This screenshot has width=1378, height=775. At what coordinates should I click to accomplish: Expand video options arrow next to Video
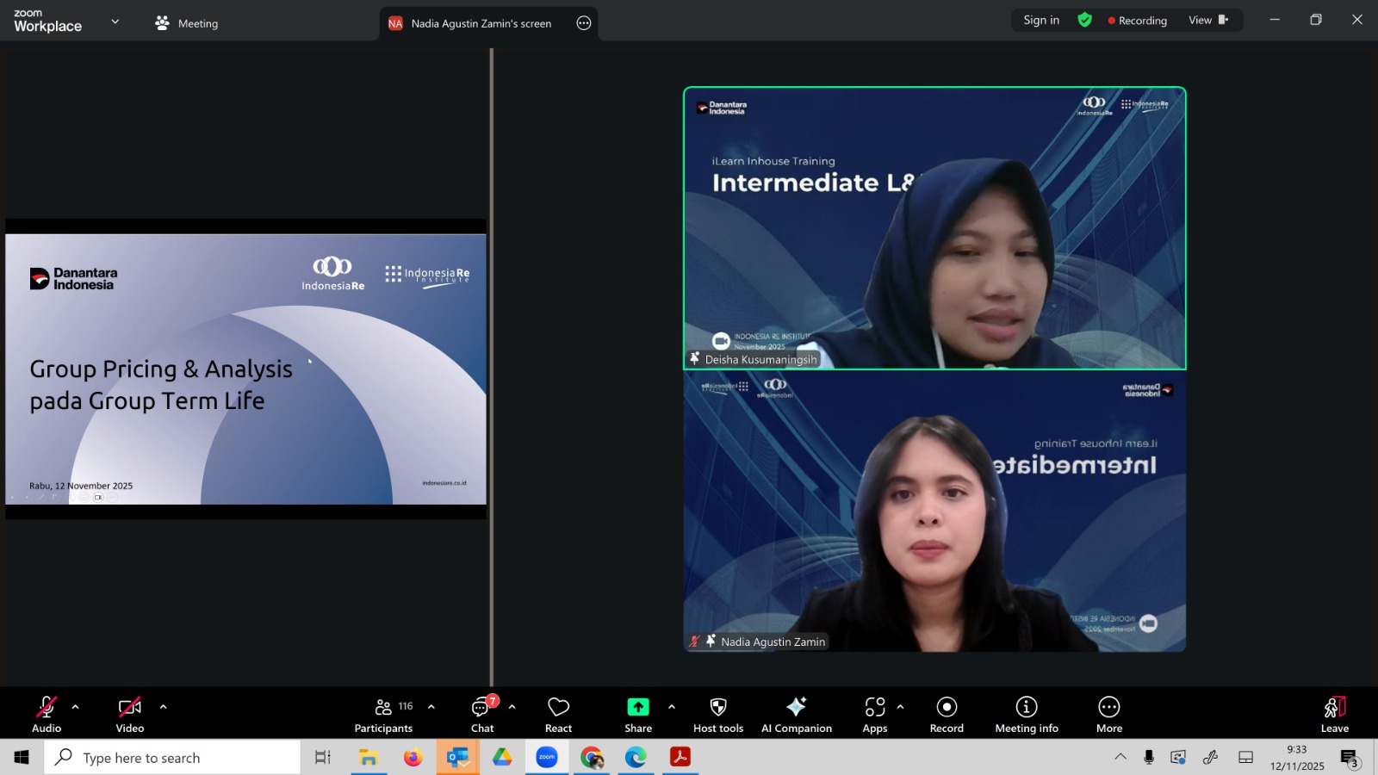pos(163,707)
